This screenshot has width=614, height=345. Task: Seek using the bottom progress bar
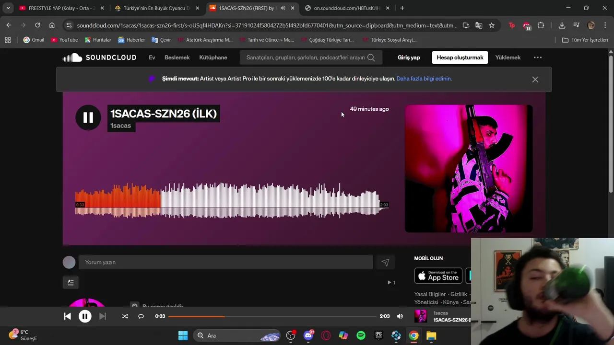point(272,316)
